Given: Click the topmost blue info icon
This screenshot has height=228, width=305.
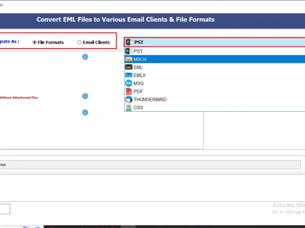Looking at the screenshot, I should 85,57.
